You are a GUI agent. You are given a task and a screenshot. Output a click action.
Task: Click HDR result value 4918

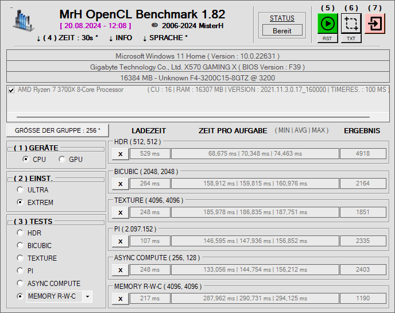coord(363,154)
